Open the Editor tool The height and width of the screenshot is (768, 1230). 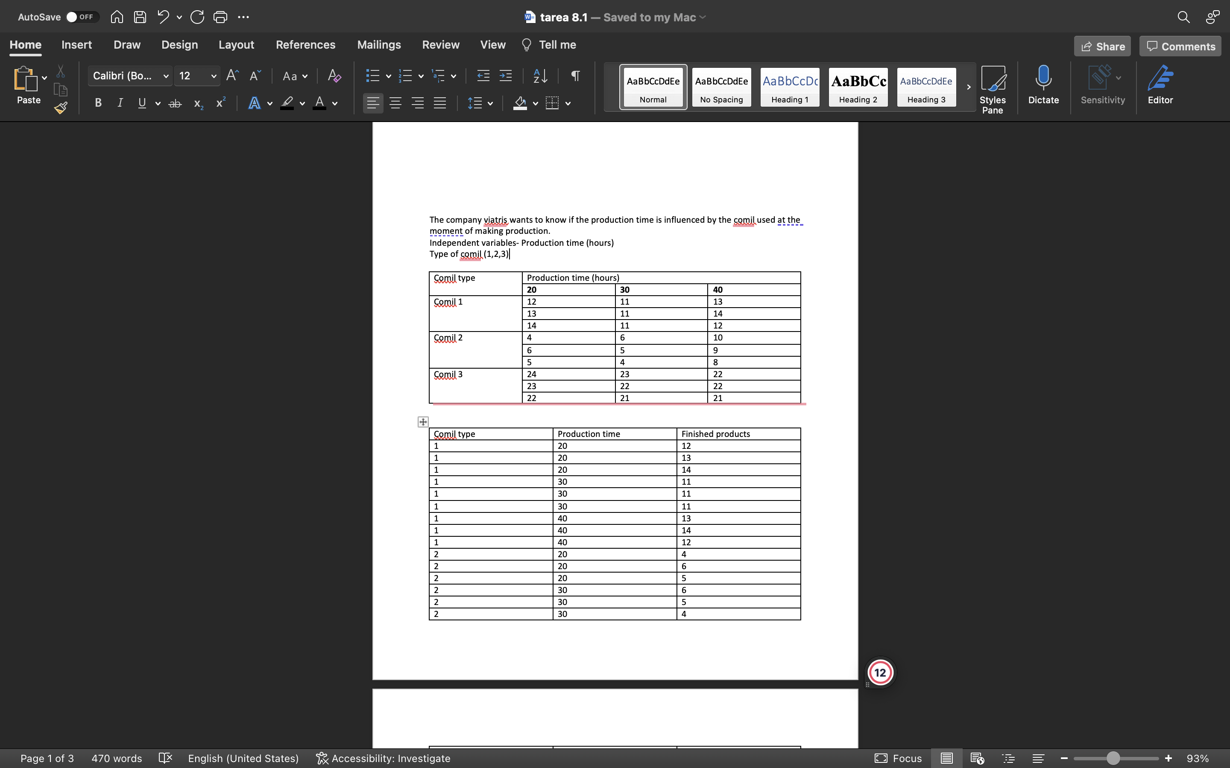point(1160,85)
